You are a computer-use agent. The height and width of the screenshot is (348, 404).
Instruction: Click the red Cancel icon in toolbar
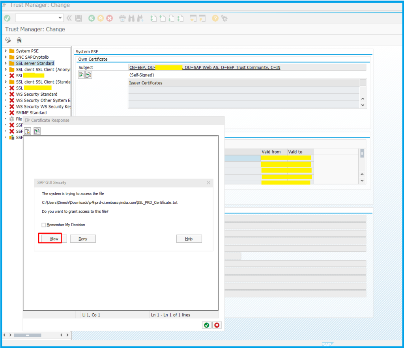(x=110, y=18)
